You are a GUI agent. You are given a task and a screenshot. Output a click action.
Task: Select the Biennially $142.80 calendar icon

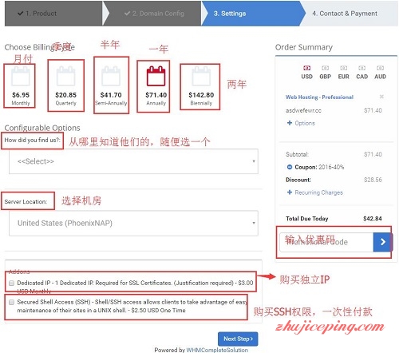point(201,77)
